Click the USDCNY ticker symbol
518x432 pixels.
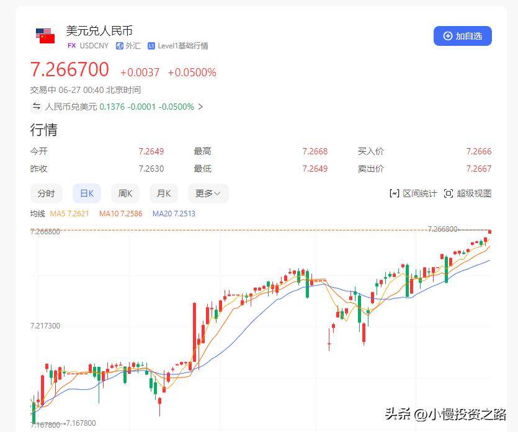[x=94, y=46]
